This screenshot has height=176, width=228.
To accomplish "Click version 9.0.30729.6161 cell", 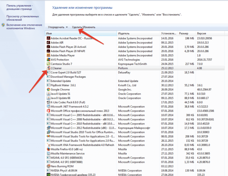I will 205,119.
